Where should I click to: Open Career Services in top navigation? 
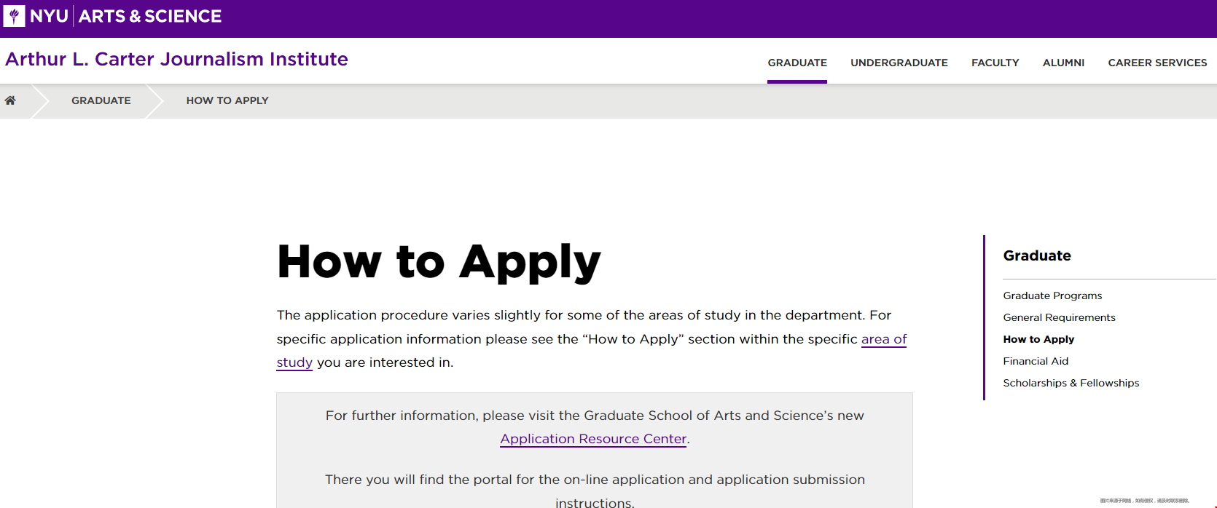(x=1157, y=63)
